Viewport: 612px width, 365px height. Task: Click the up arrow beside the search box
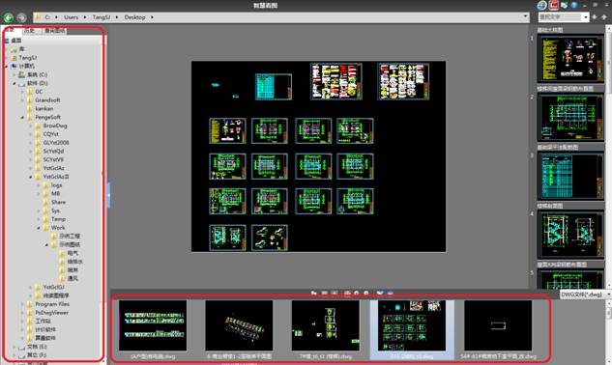(604, 17)
